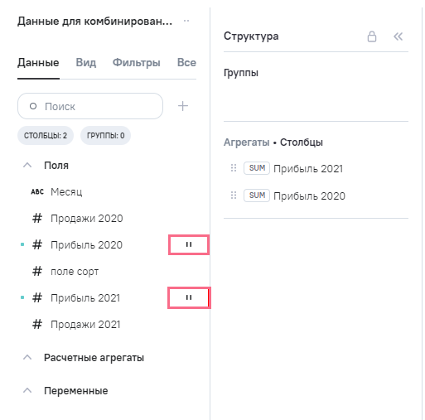Click the pause-style icon next to Прибыль 2021
Screen dimensions: 425x420
189,297
